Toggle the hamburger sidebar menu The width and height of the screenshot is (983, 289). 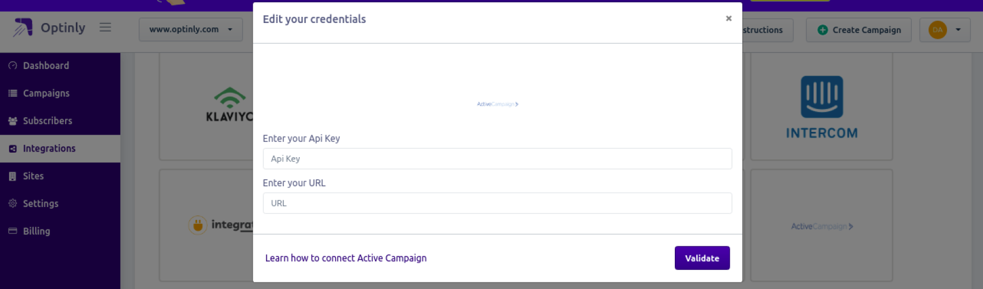105,27
